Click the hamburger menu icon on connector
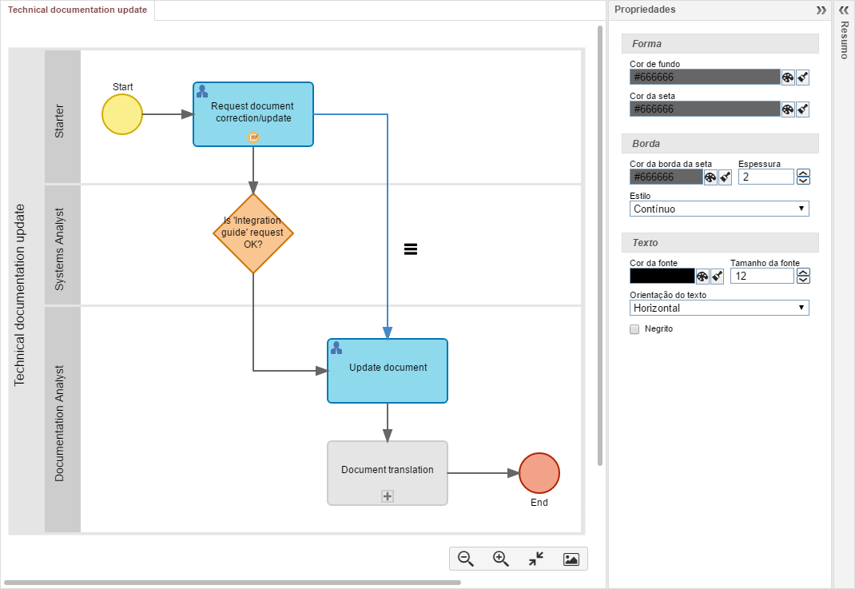 pos(411,249)
